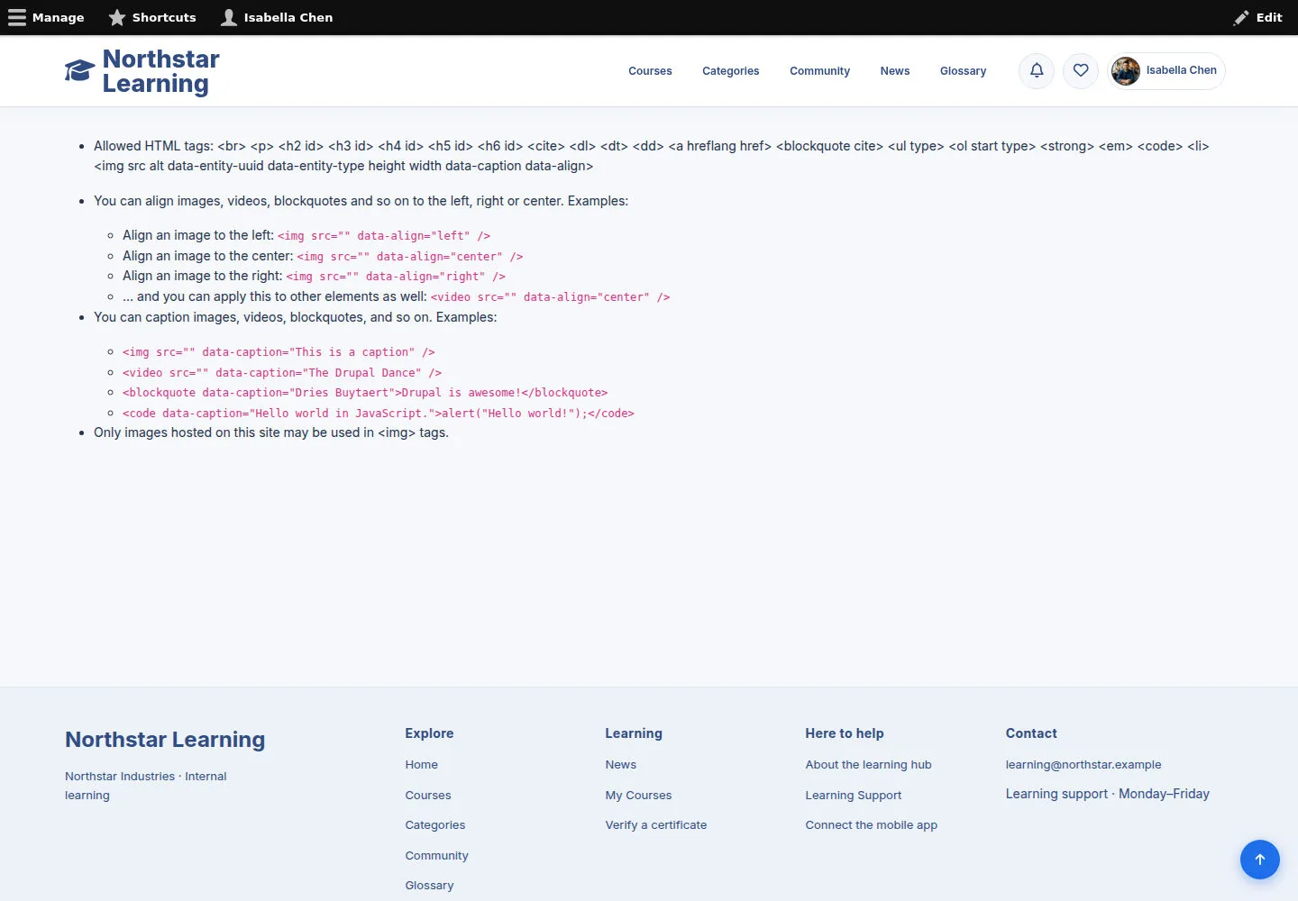Screen dimensions: 1298x901
Task: Open the favorites heart icon
Action: (x=1081, y=70)
